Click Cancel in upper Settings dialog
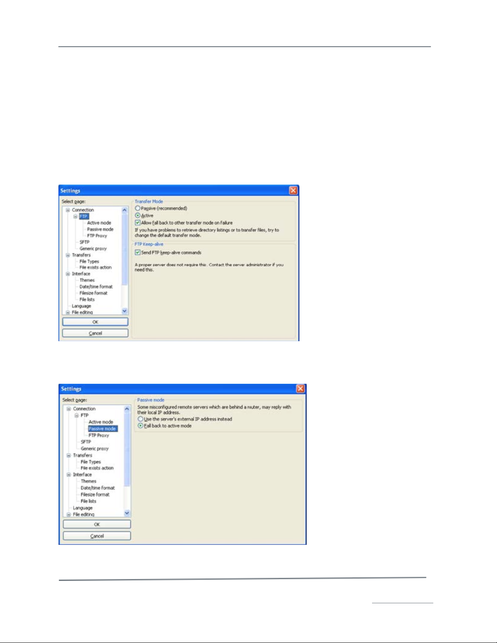This screenshot has height=643, width=497. 95,333
